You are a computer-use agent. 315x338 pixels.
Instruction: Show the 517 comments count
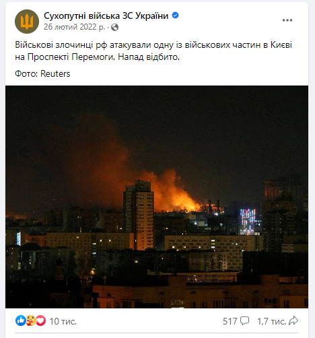pyautogui.click(x=230, y=321)
